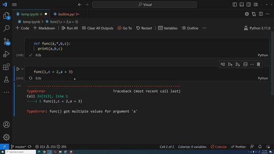This screenshot has width=274, height=154.
Task: Restart the notebook kernel
Action: point(144,28)
